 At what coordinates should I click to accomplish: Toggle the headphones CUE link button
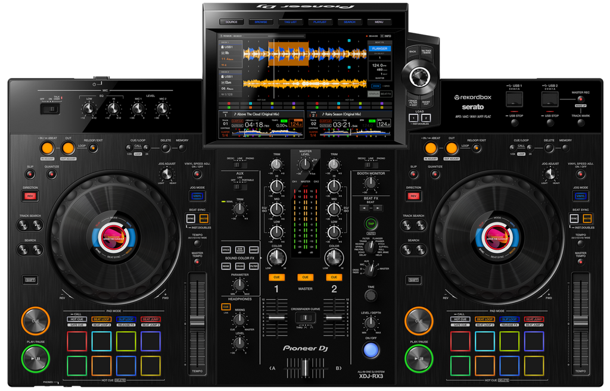(x=226, y=306)
